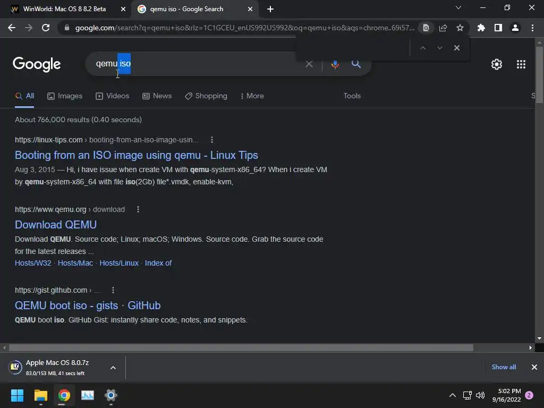Viewport: 544px width, 408px height.
Task: Follow the Hosts/Mac sitelink
Action: coord(75,263)
